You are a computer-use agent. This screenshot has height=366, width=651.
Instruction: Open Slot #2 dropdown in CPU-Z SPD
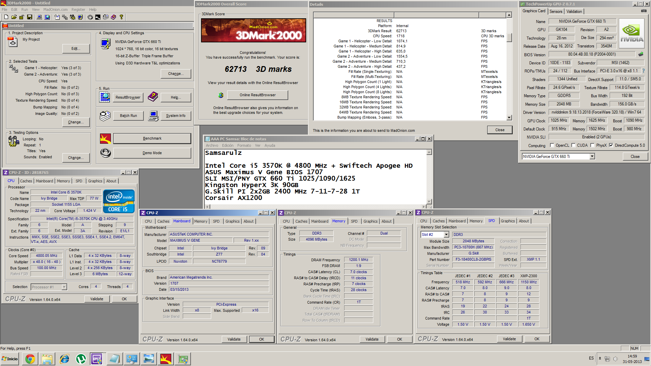coord(446,235)
